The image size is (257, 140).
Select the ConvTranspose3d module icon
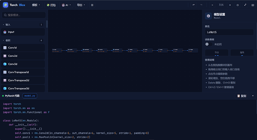click(x=5, y=88)
